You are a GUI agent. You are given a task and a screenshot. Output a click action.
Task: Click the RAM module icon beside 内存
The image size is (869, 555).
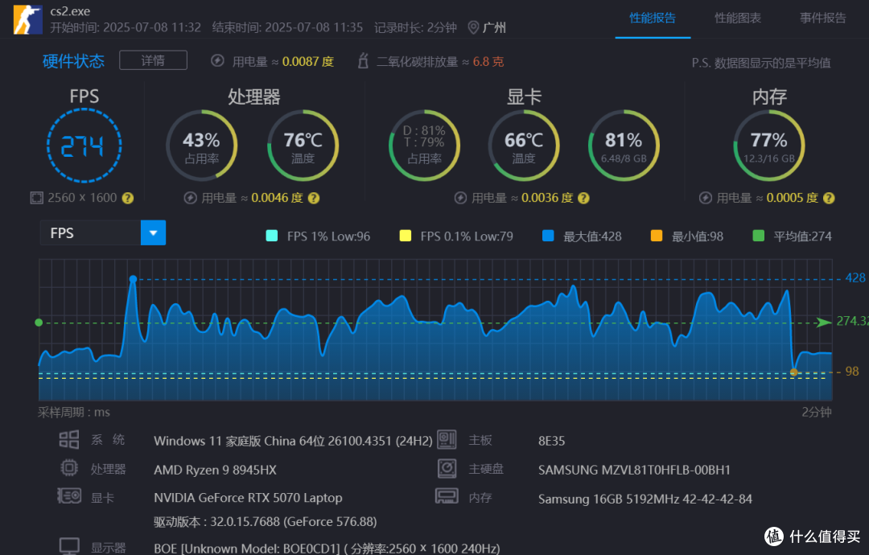point(447,495)
